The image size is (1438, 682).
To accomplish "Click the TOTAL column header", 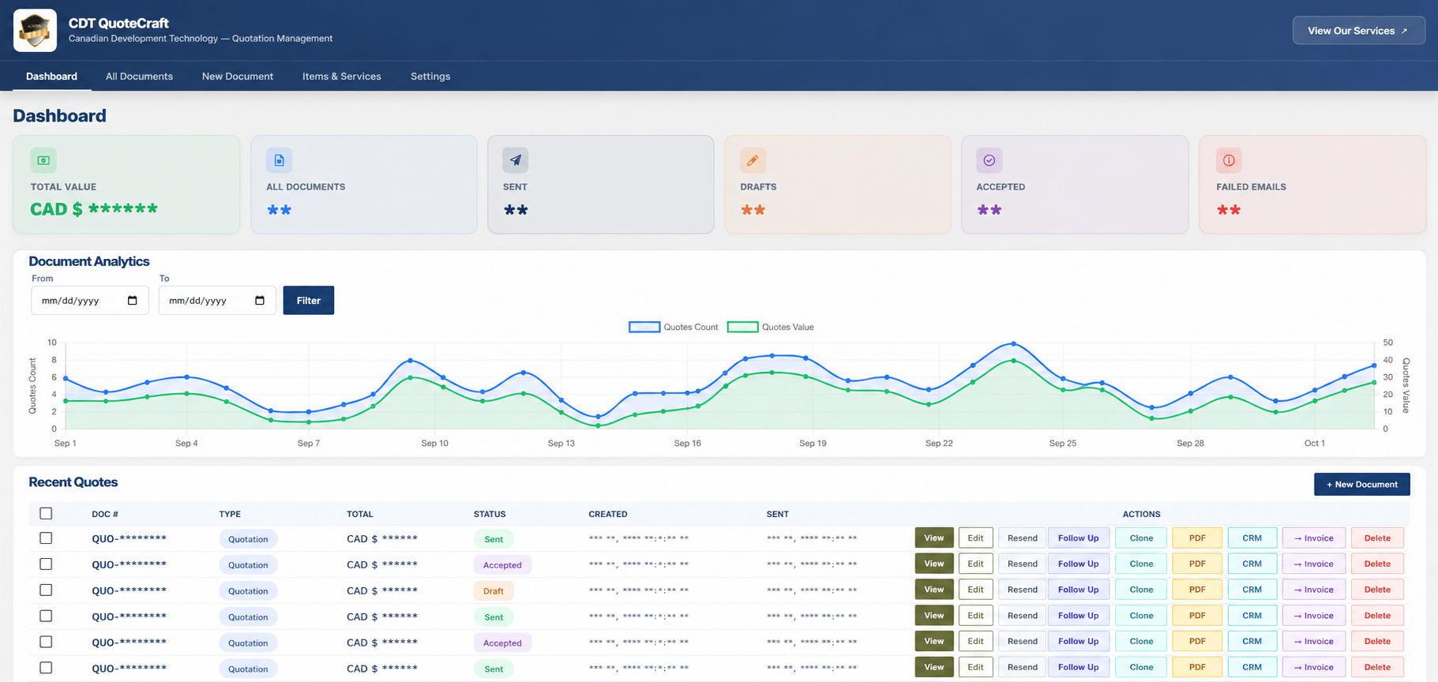I will (x=359, y=514).
